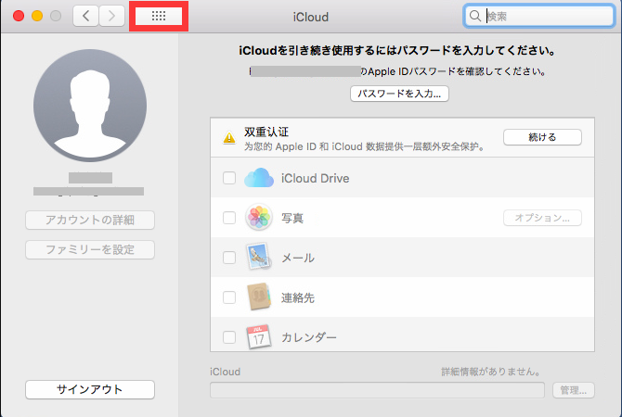622x417 pixels.
Task: Click the 双重认证 heading text
Action: (266, 132)
